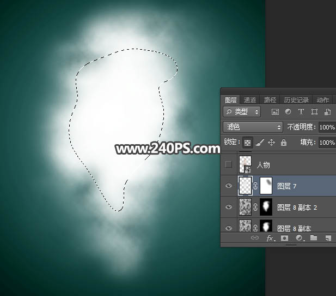Switch to the 通道 (Channels) tab

[x=250, y=100]
